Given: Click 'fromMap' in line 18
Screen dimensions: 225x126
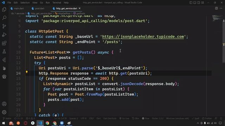Looking at the screenshot, I should tap(94, 94).
